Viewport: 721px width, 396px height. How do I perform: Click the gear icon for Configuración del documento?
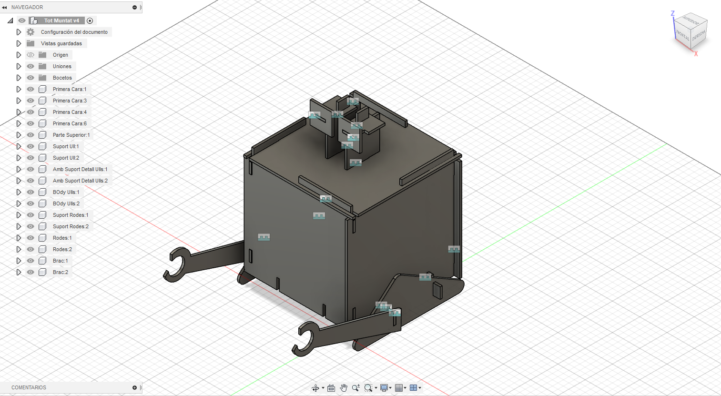30,32
